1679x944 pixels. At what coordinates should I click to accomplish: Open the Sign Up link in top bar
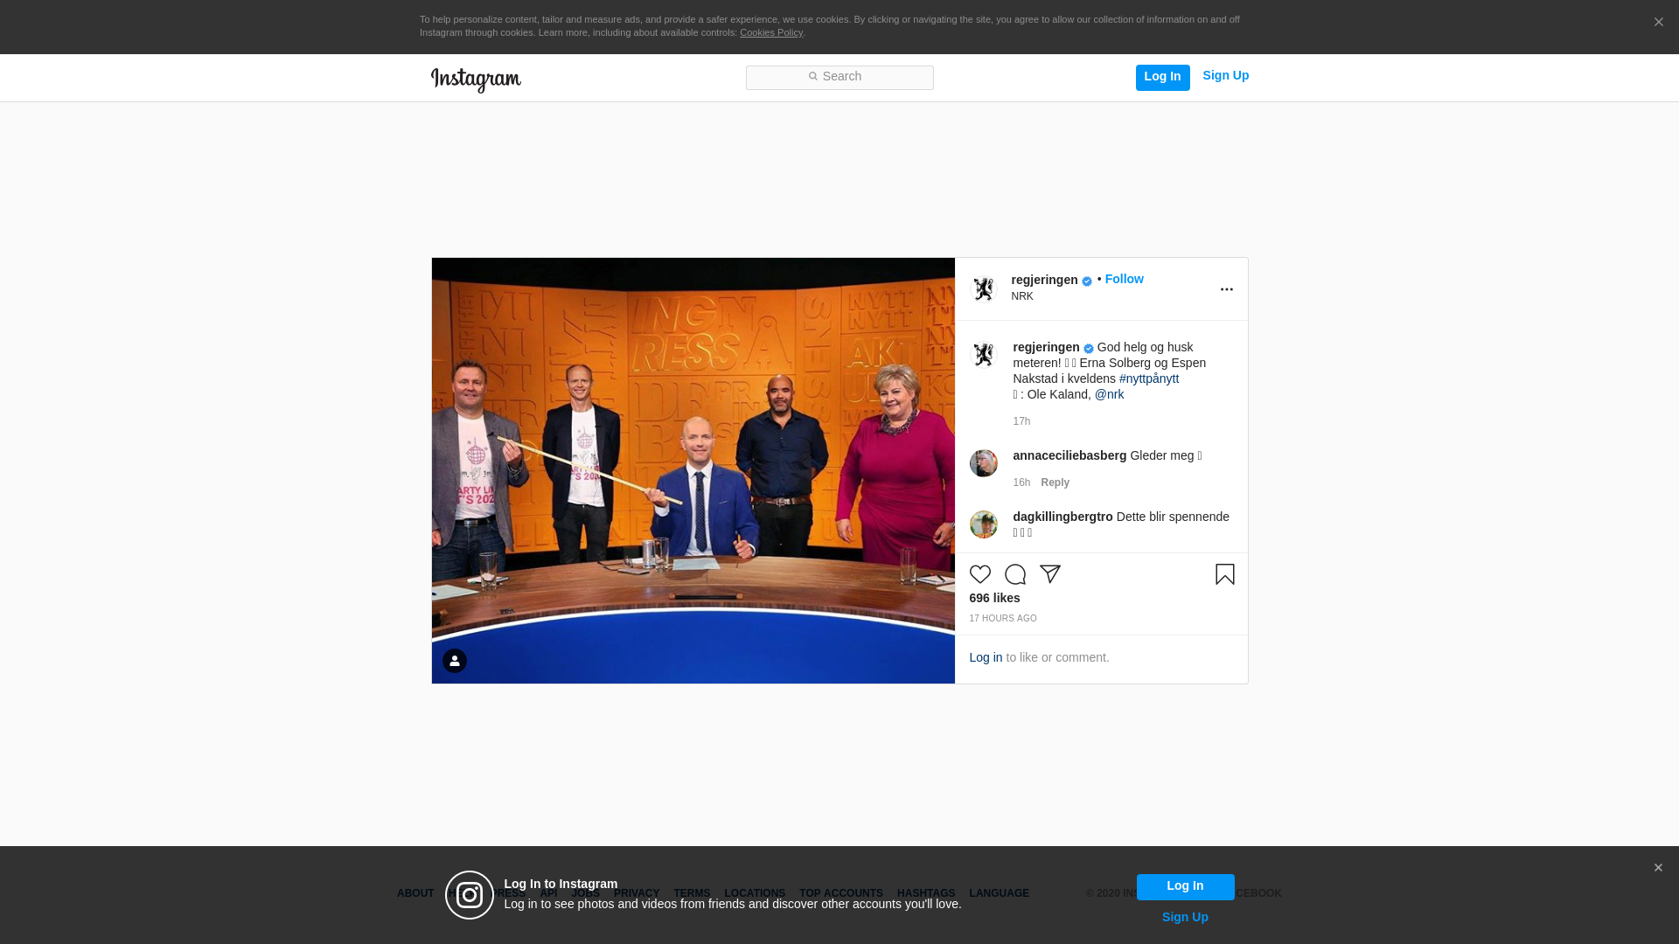point(1226,76)
